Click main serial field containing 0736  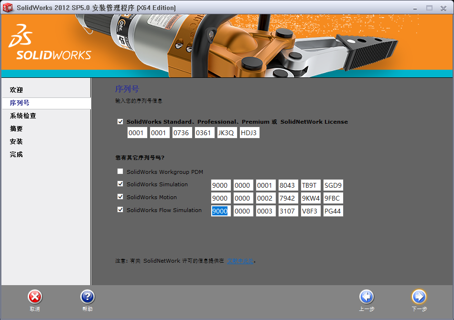point(182,133)
